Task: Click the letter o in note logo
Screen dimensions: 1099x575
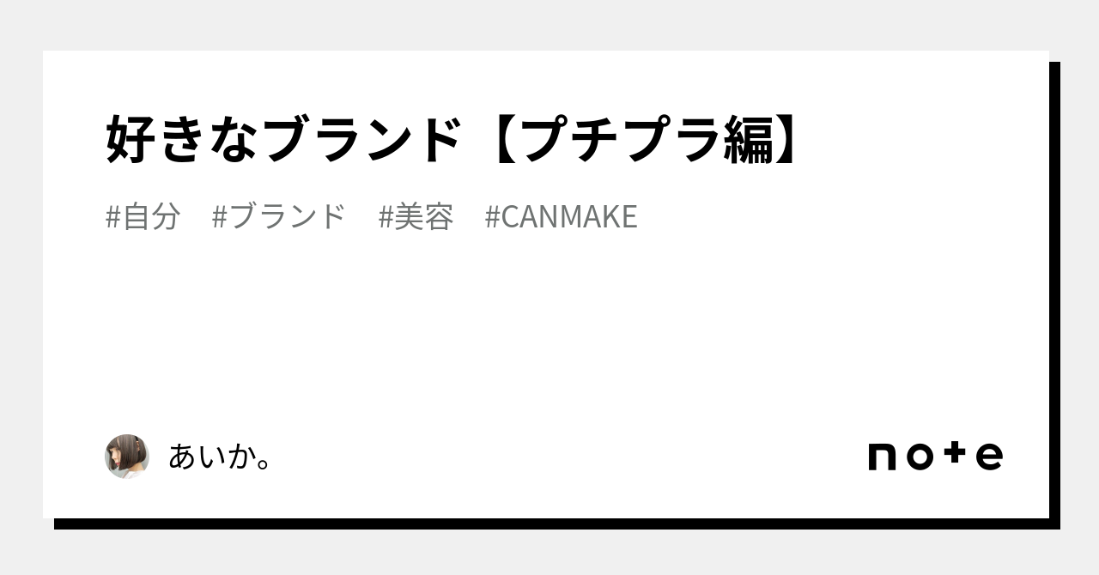Action: coord(919,457)
